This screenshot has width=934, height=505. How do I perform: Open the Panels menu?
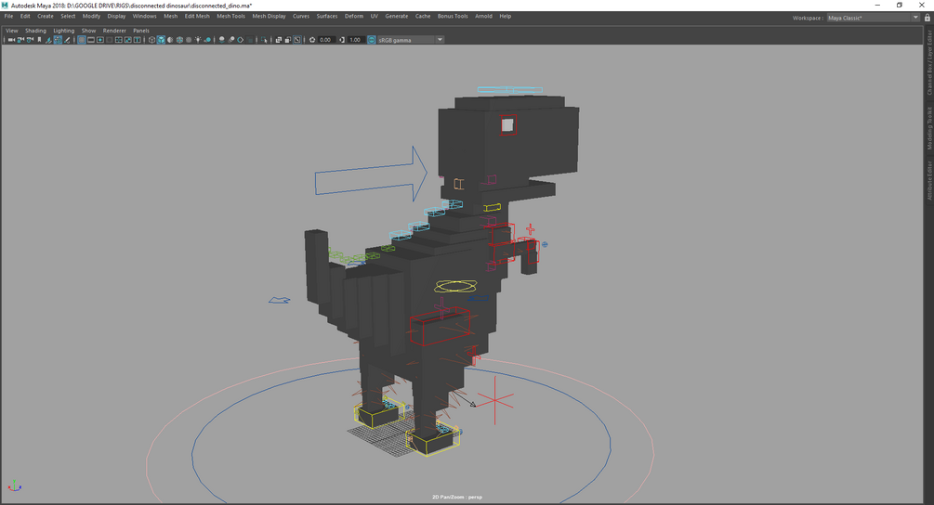point(141,31)
